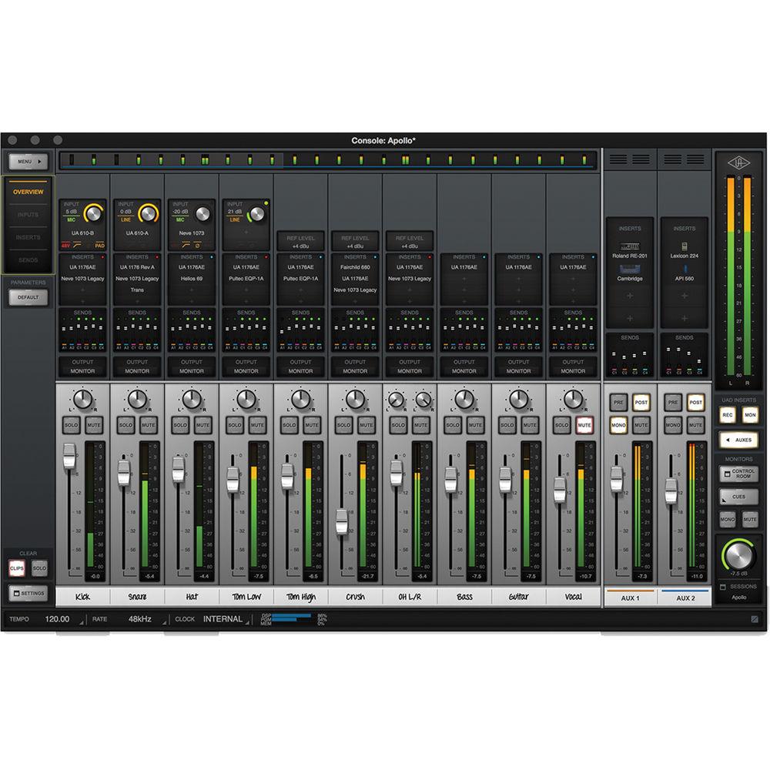
Task: Mute the Vocal channel
Action: [583, 423]
